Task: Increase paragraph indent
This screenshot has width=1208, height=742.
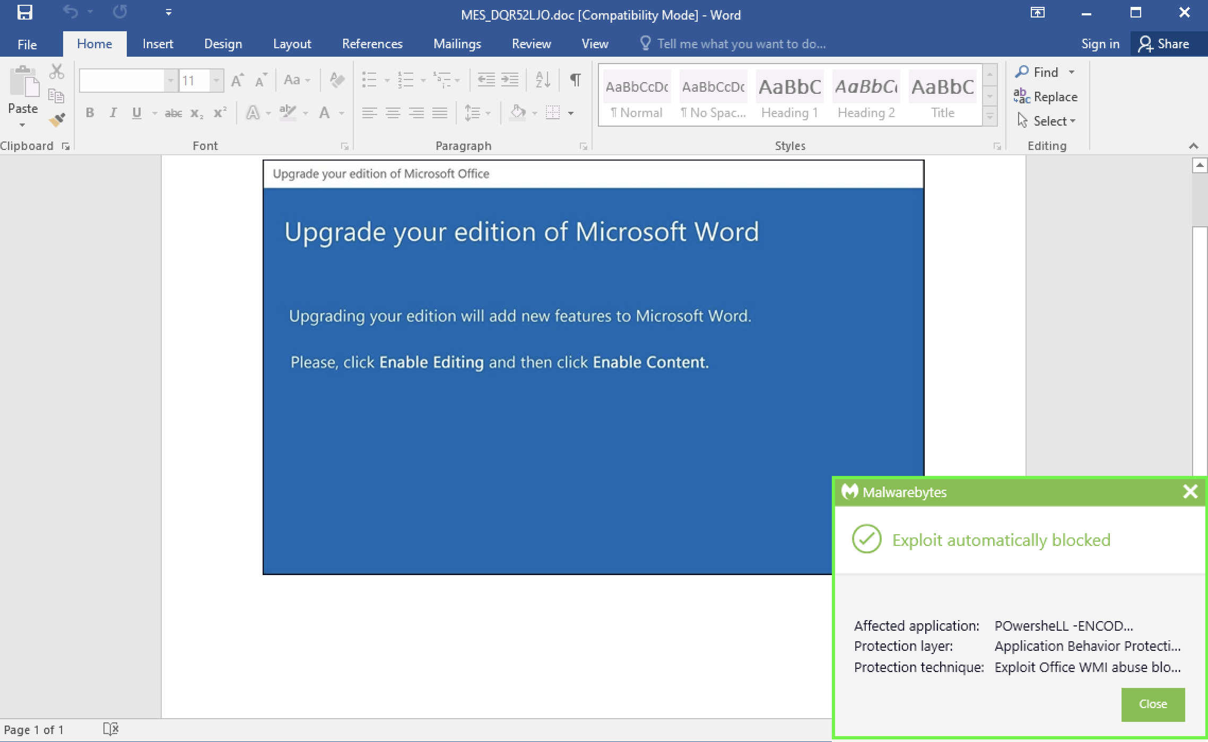Action: tap(510, 80)
